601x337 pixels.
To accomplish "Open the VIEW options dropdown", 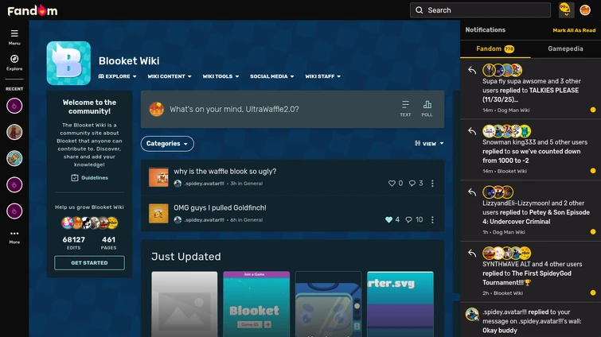I will coord(429,143).
